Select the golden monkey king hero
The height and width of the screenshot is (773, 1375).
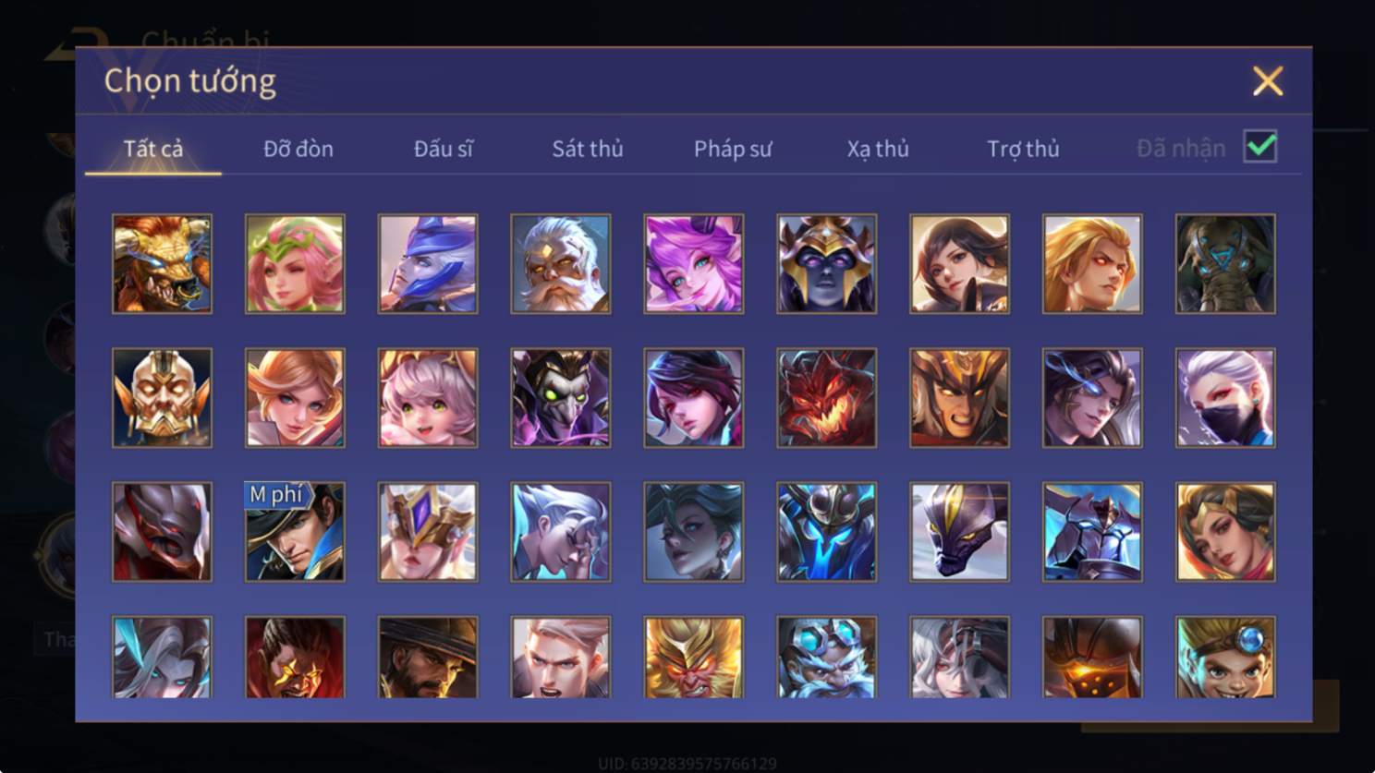coord(694,657)
